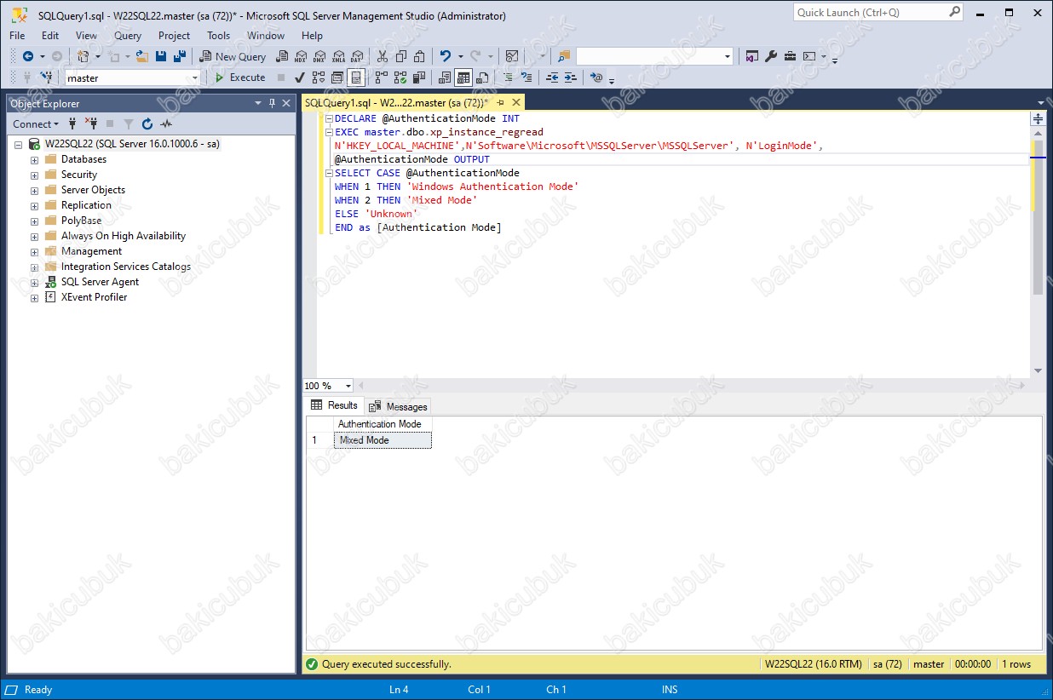1053x700 pixels.
Task: Refresh the Object Explorer tree
Action: click(x=147, y=124)
